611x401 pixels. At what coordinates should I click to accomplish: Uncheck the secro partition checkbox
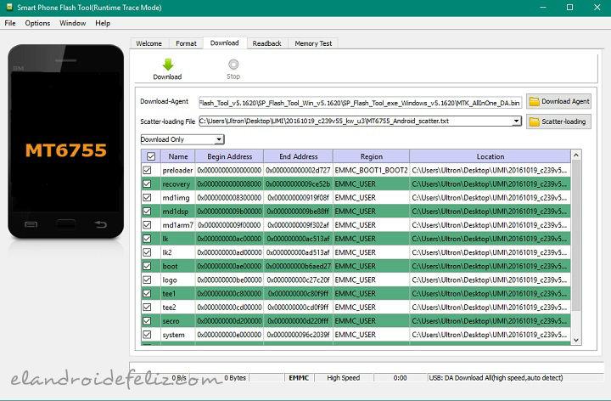click(147, 320)
